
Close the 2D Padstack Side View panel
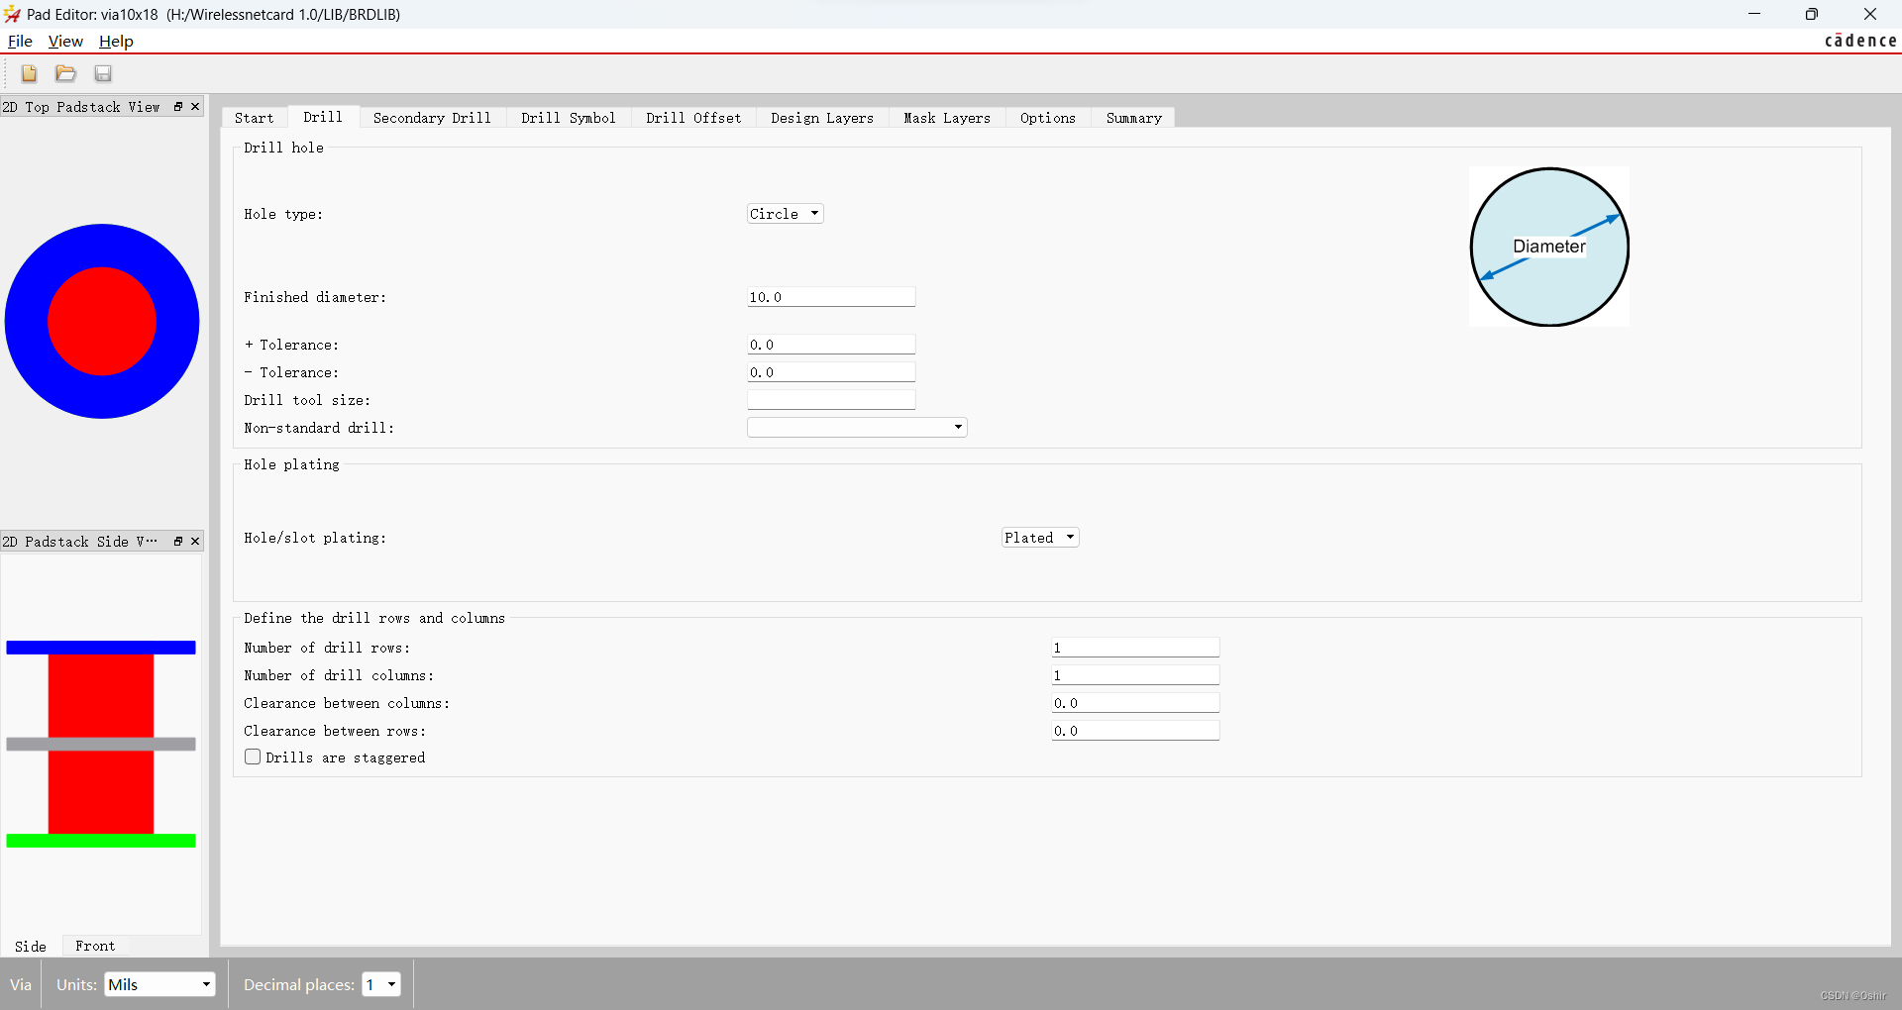(x=195, y=542)
